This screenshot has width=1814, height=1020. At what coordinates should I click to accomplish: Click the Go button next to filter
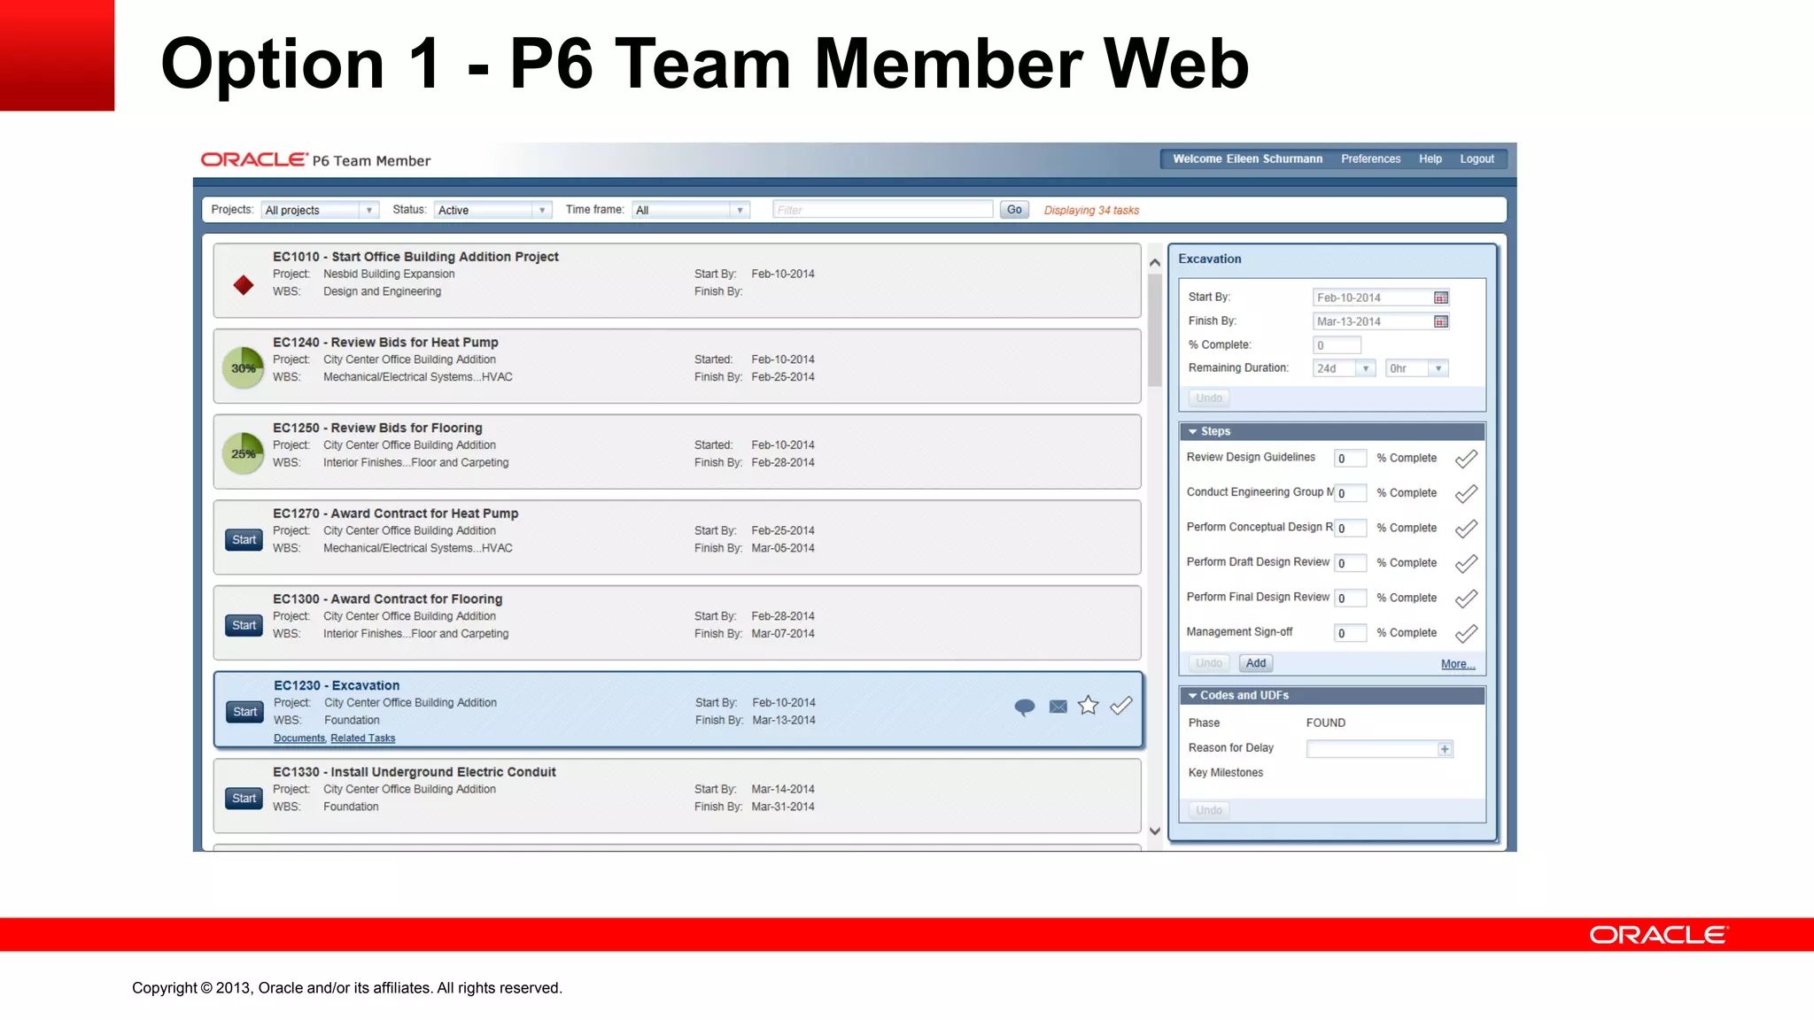(1014, 210)
